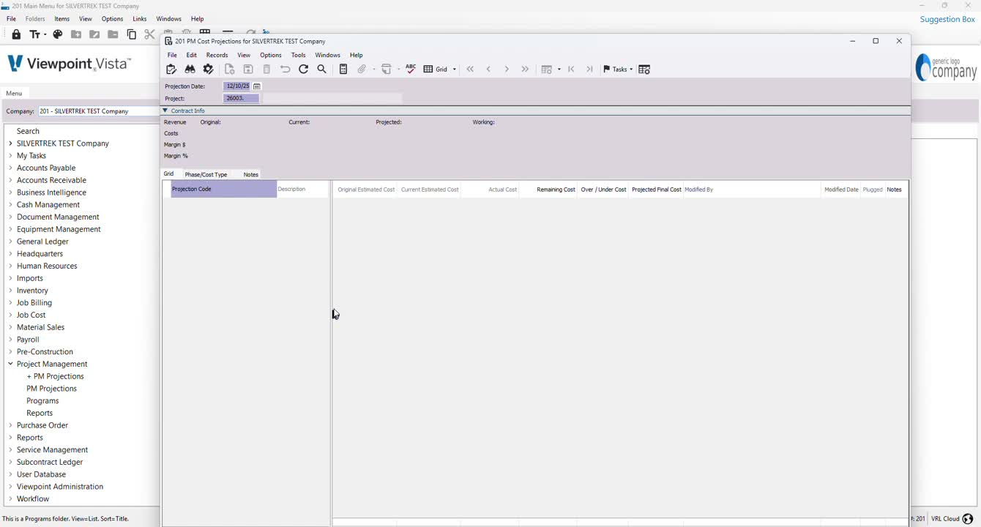Expand the General Ledger tree node
Viewport: 981px width, 527px height.
pyautogui.click(x=10, y=242)
